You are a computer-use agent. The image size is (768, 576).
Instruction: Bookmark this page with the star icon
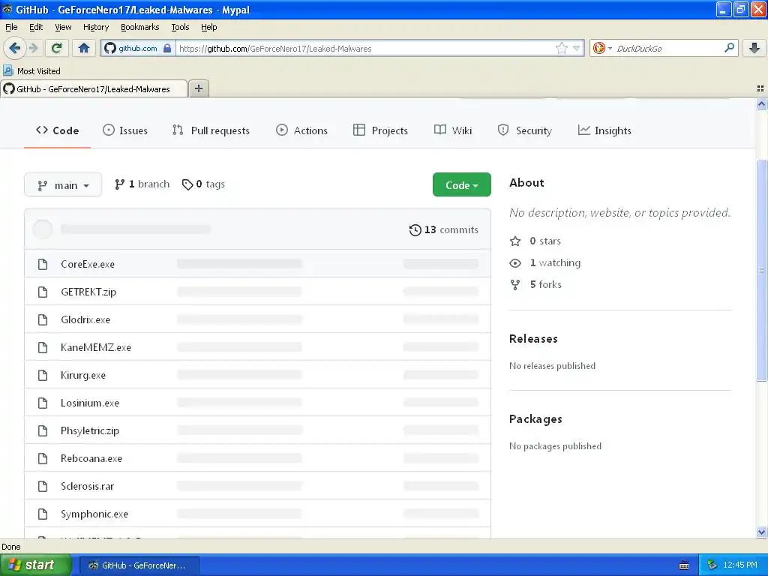point(561,48)
